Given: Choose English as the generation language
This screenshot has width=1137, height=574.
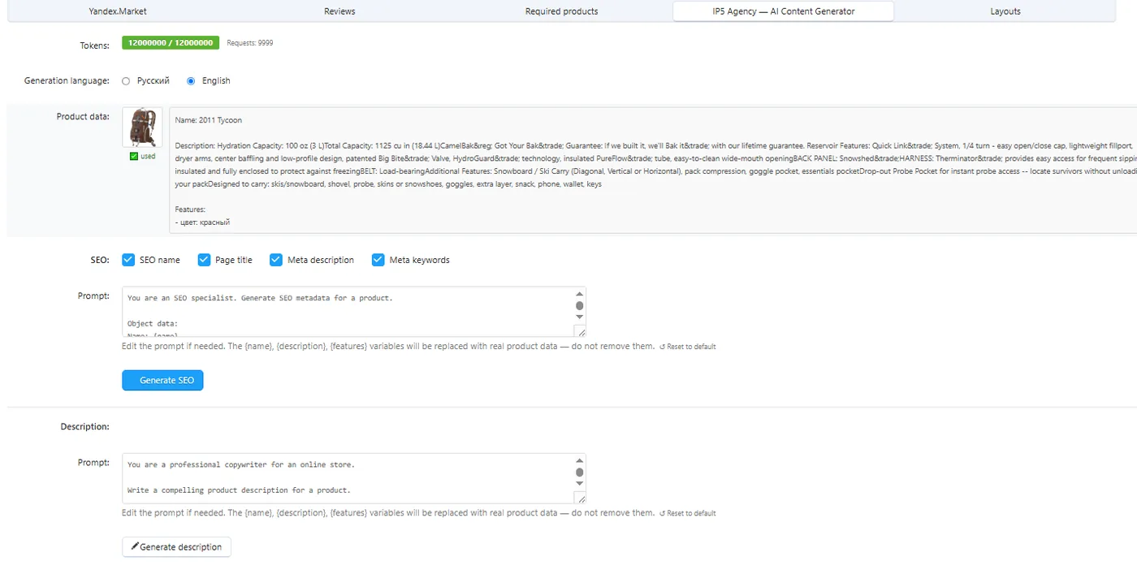Looking at the screenshot, I should pyautogui.click(x=191, y=81).
